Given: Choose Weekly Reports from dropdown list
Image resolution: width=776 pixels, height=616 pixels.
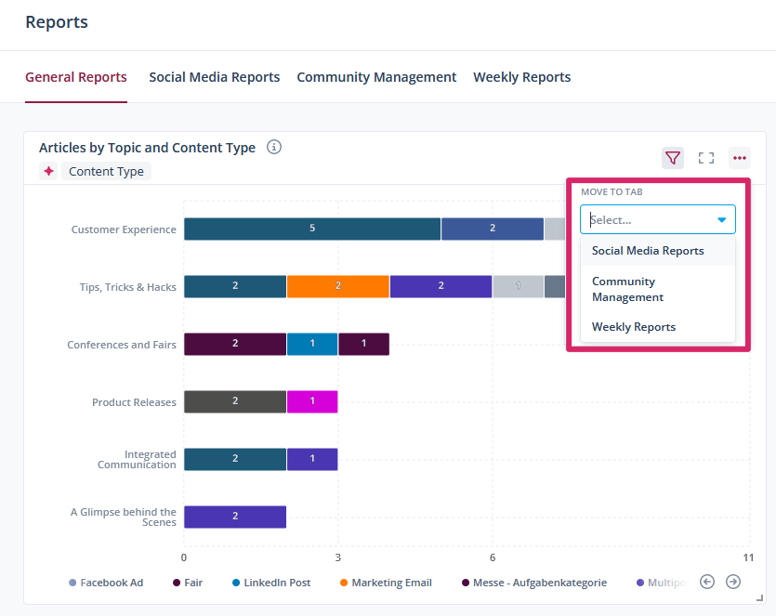Looking at the screenshot, I should [x=634, y=327].
